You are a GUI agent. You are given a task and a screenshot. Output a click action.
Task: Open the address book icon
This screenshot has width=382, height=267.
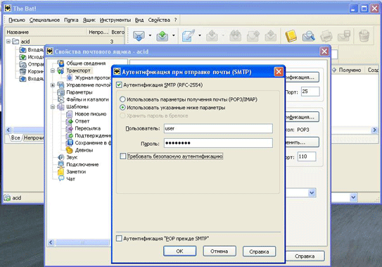pos(291,36)
